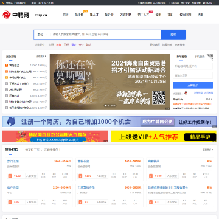
Task: Switch to the 账号登录 login tab
Action: pyautogui.click(x=182, y=57)
